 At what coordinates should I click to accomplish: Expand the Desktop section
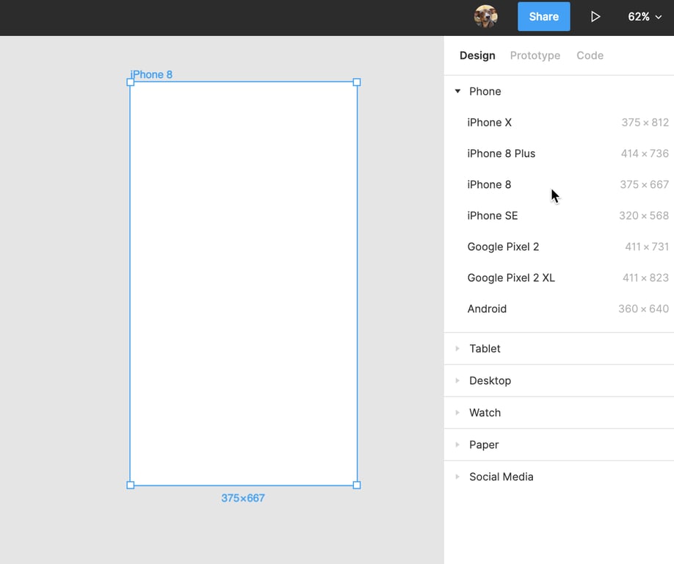point(490,380)
